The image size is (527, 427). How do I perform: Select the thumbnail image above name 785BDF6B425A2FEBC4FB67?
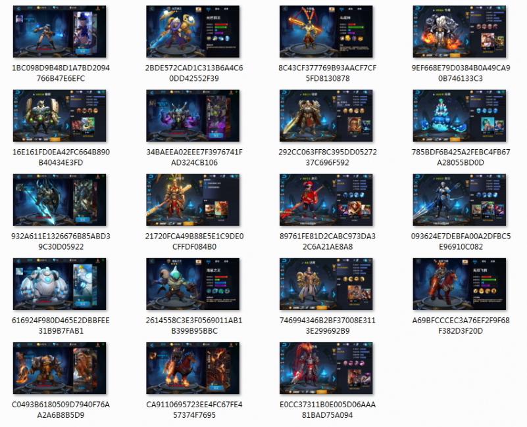(459, 116)
